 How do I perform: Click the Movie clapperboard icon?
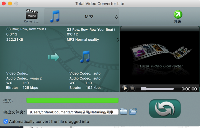point(32,14)
